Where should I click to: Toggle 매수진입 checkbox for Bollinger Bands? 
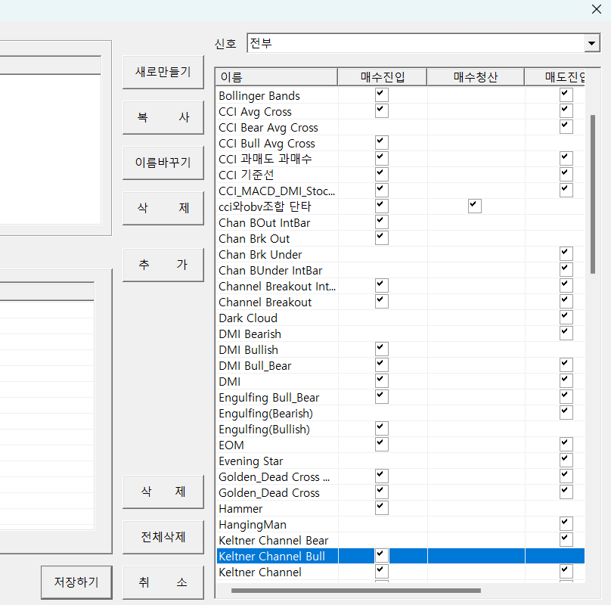point(381,95)
